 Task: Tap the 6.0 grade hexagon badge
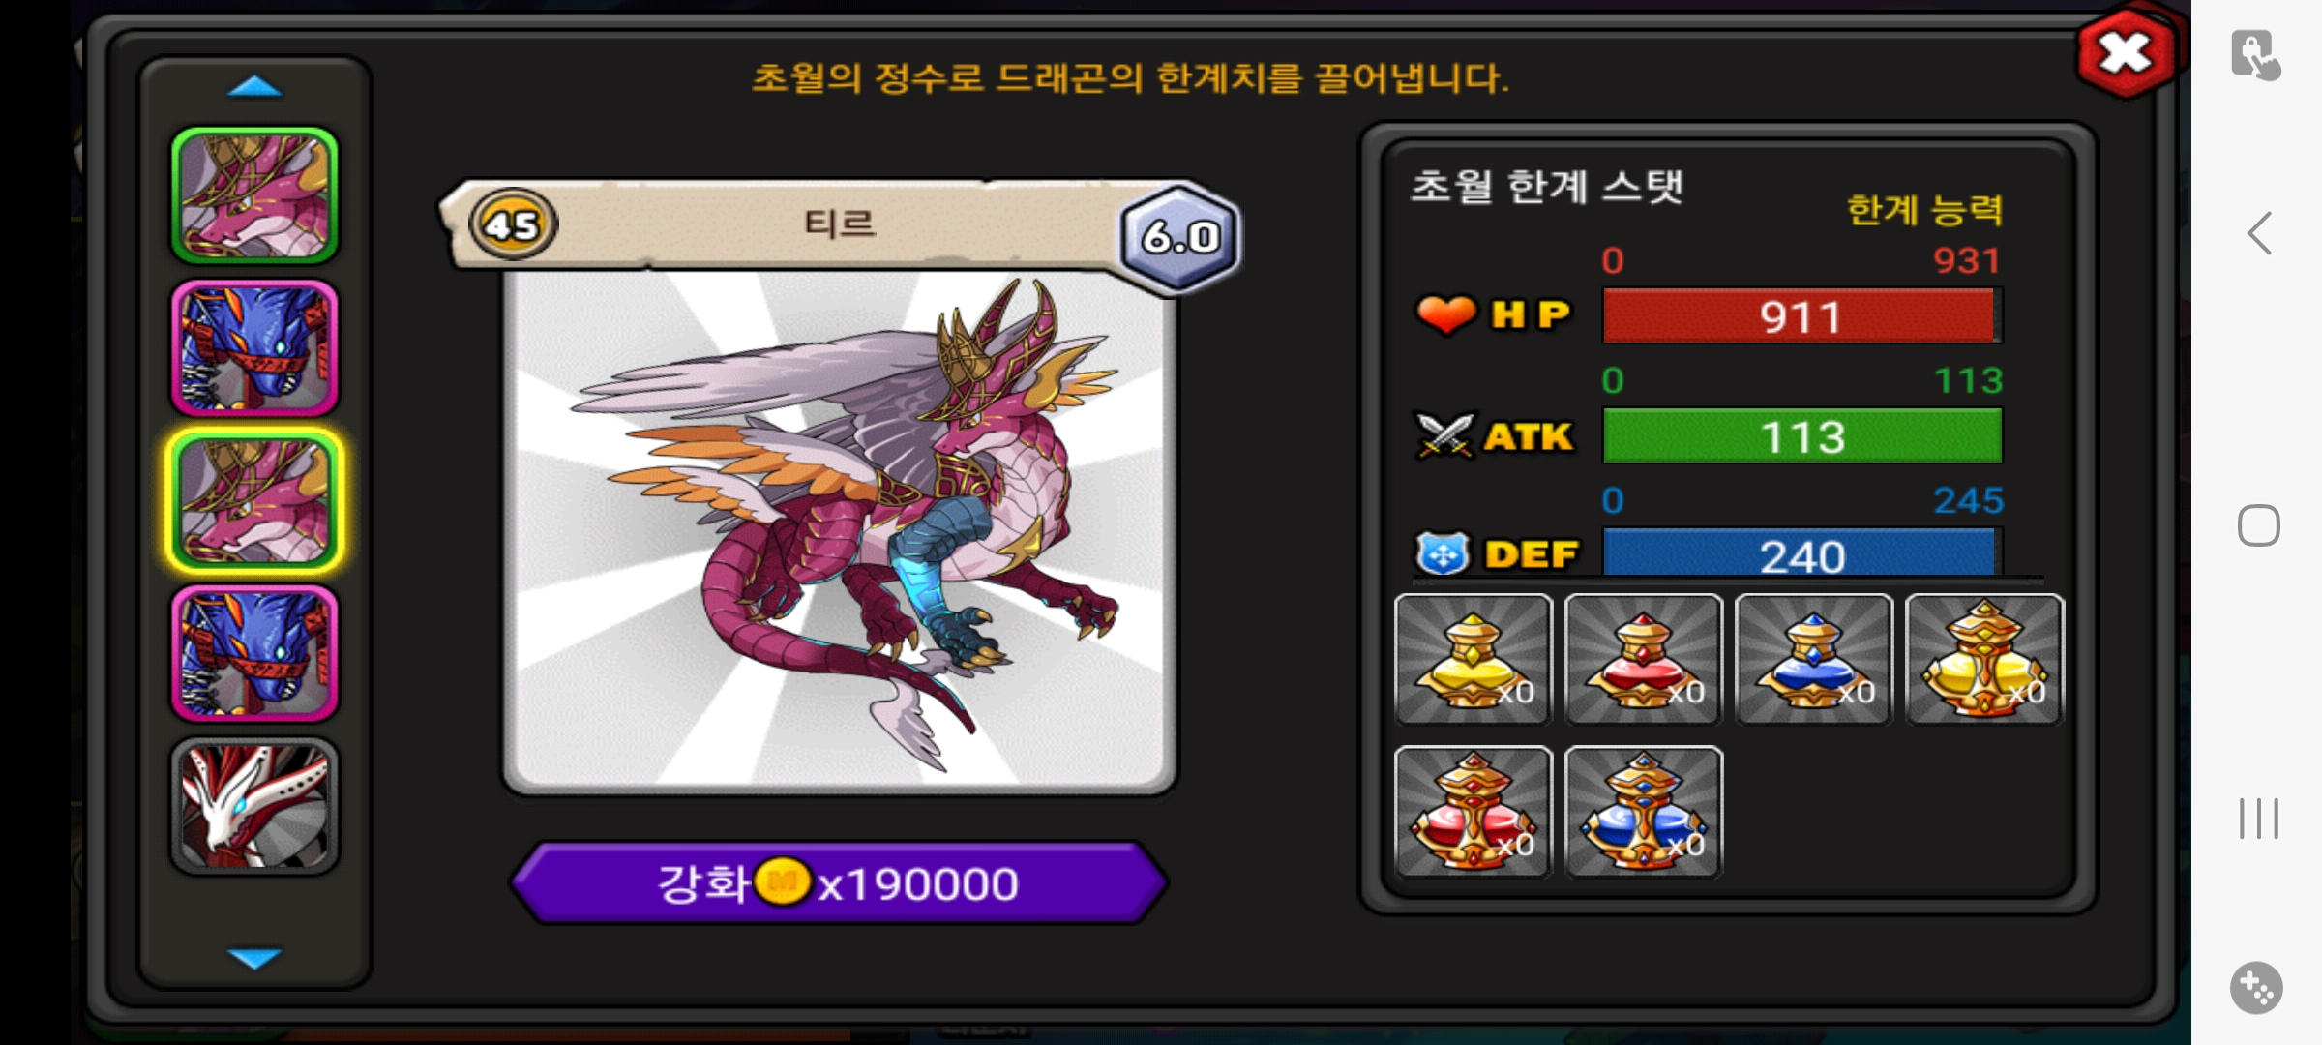click(1179, 236)
